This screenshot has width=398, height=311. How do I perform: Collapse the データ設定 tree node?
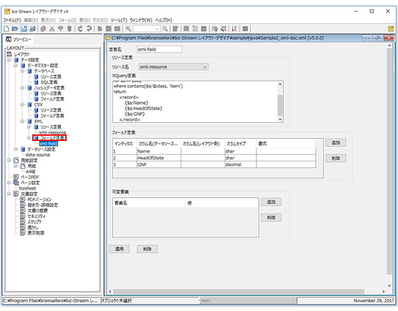coord(9,60)
